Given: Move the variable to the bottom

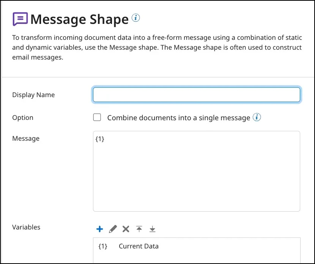Looking at the screenshot, I should click(152, 229).
